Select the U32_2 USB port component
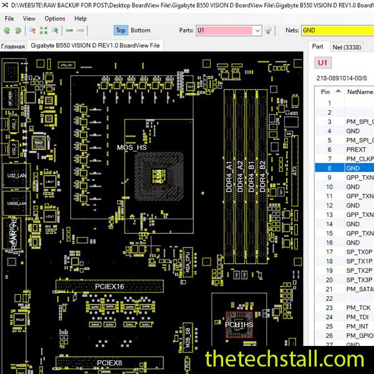The width and height of the screenshot is (374, 374). click(14, 149)
